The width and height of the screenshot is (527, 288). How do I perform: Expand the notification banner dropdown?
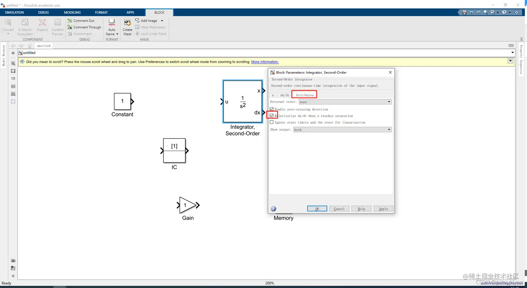pos(510,61)
